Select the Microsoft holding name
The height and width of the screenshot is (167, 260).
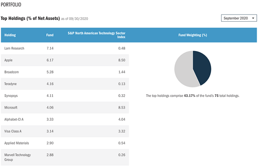point(11,108)
